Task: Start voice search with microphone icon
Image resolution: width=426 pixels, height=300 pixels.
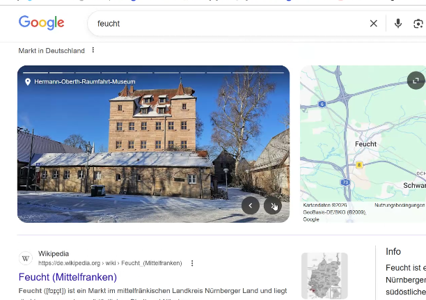Action: (398, 24)
